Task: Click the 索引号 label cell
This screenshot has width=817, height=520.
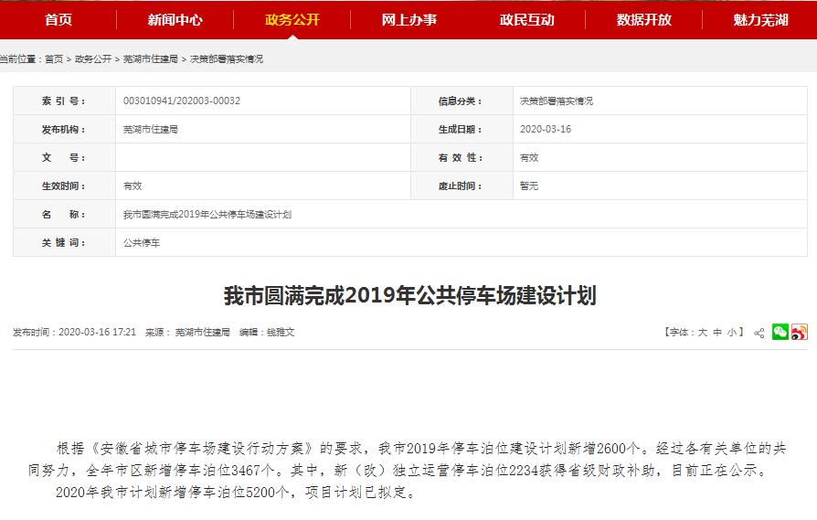Action: (x=64, y=101)
